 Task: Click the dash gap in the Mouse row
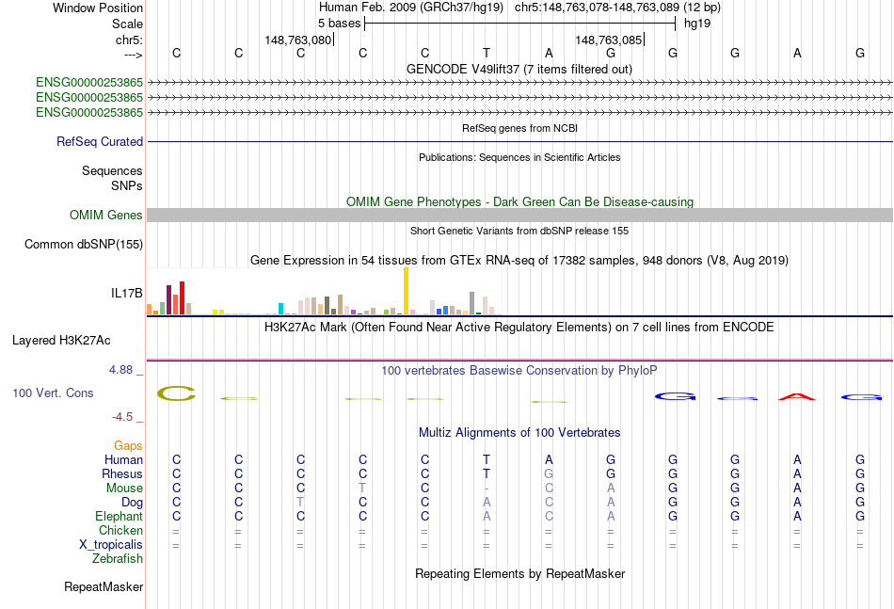click(487, 489)
